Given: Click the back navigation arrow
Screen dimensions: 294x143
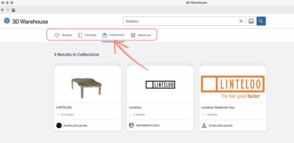Looking at the screenshot, I should pyautogui.click(x=2, y=10).
